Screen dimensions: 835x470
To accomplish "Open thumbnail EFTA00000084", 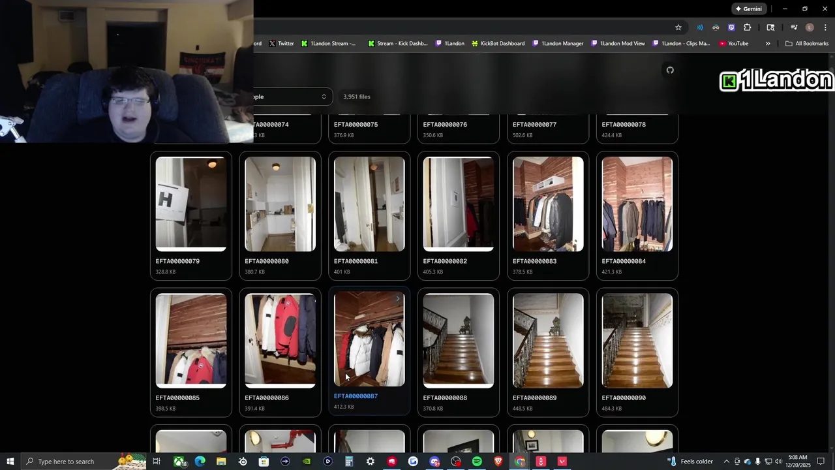I will pyautogui.click(x=637, y=204).
